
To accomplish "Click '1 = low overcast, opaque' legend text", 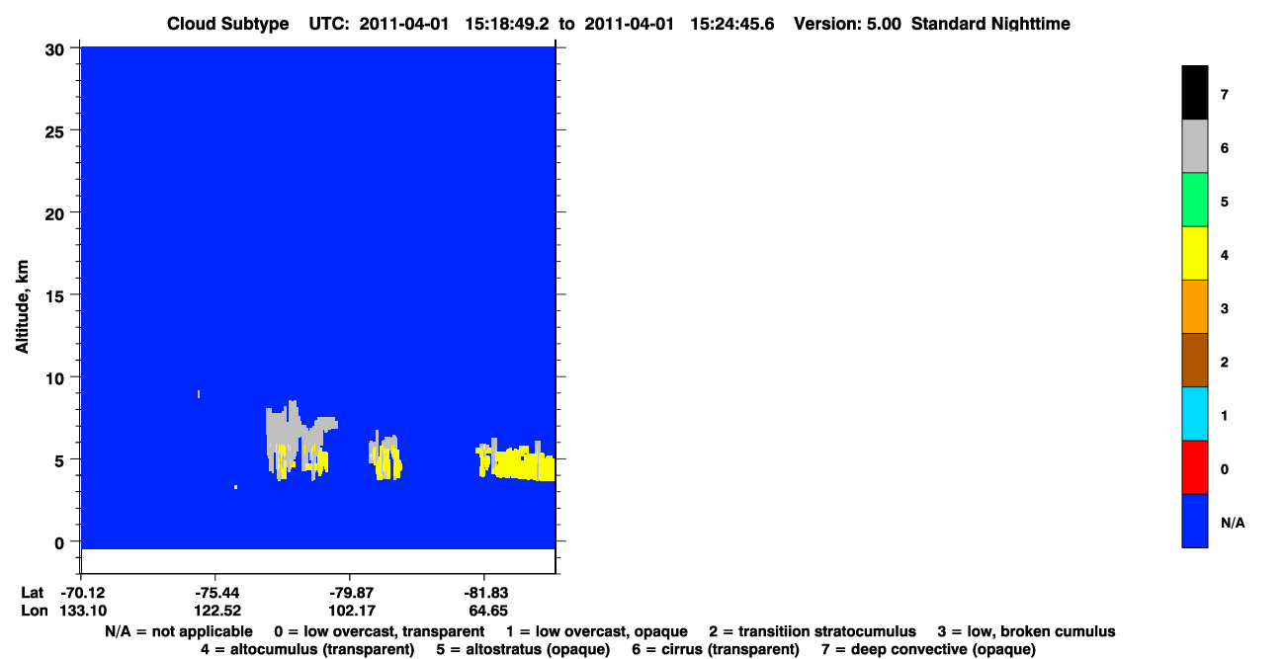I will (597, 631).
